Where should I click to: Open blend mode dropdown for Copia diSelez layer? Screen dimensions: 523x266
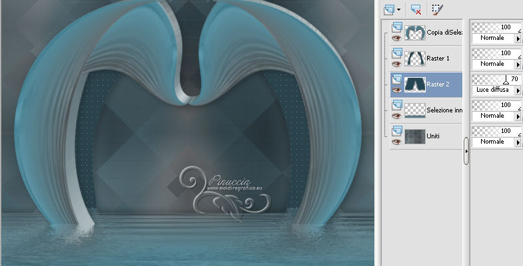(x=518, y=39)
